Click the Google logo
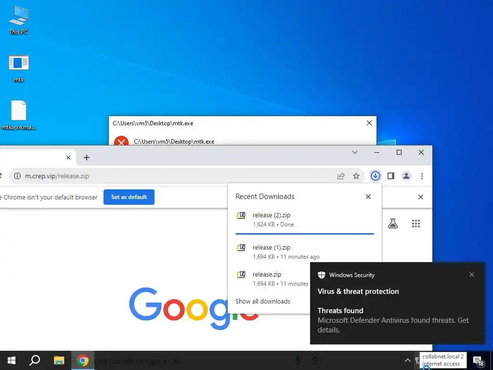Screen dimensions: 493x370 [x=178, y=308]
